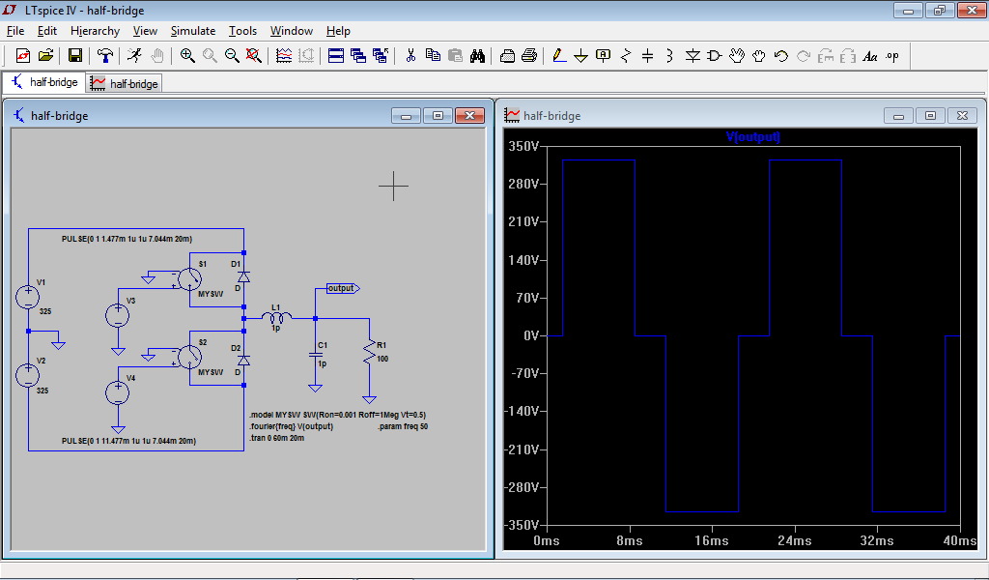Select diode D2 symbol in schematic

[243, 360]
